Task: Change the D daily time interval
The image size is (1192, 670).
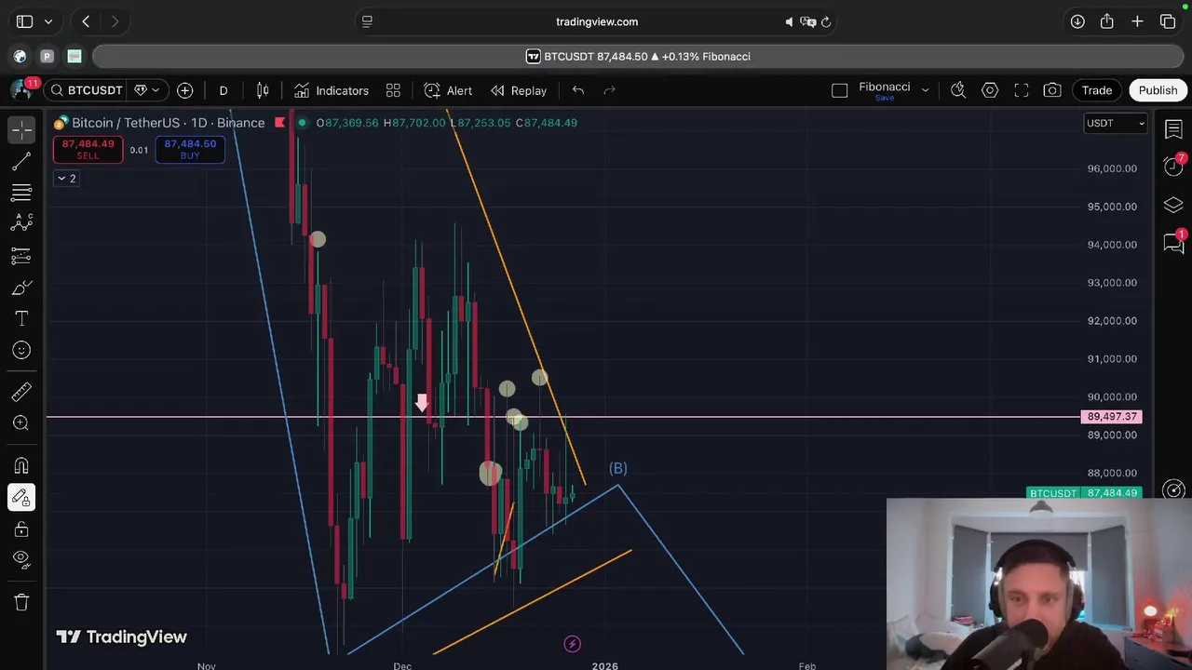Action: click(x=223, y=90)
